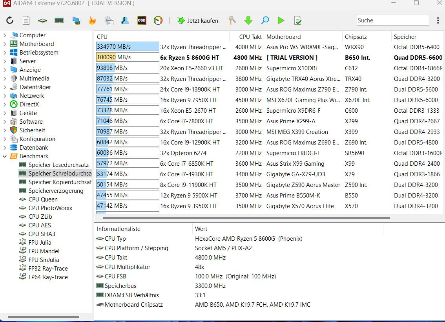This screenshot has width=445, height=322.
Task: Click the 100090 MB/s result bar
Action: [128, 57]
